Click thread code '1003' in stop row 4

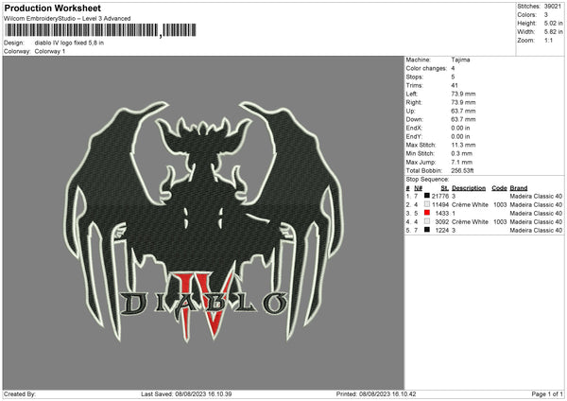[500, 222]
